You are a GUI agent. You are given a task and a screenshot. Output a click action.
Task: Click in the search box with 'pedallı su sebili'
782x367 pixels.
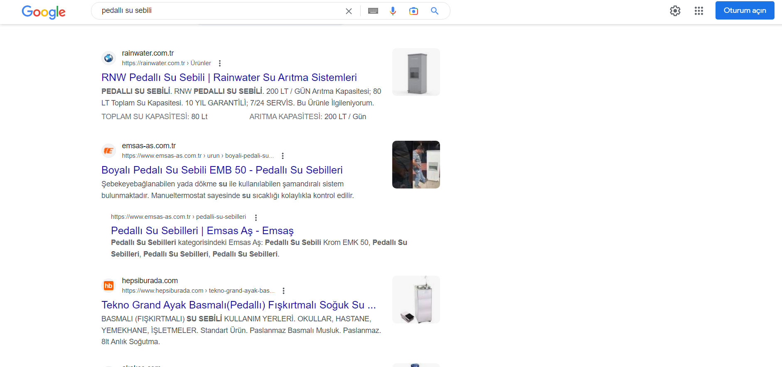220,11
